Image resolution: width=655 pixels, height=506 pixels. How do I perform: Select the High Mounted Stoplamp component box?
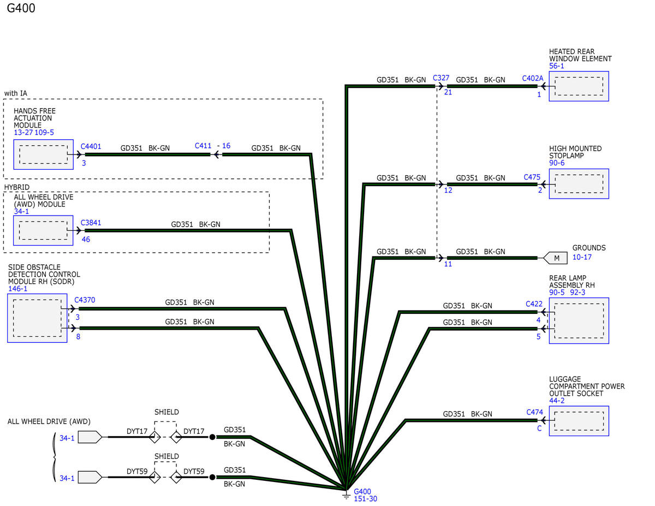579,184
